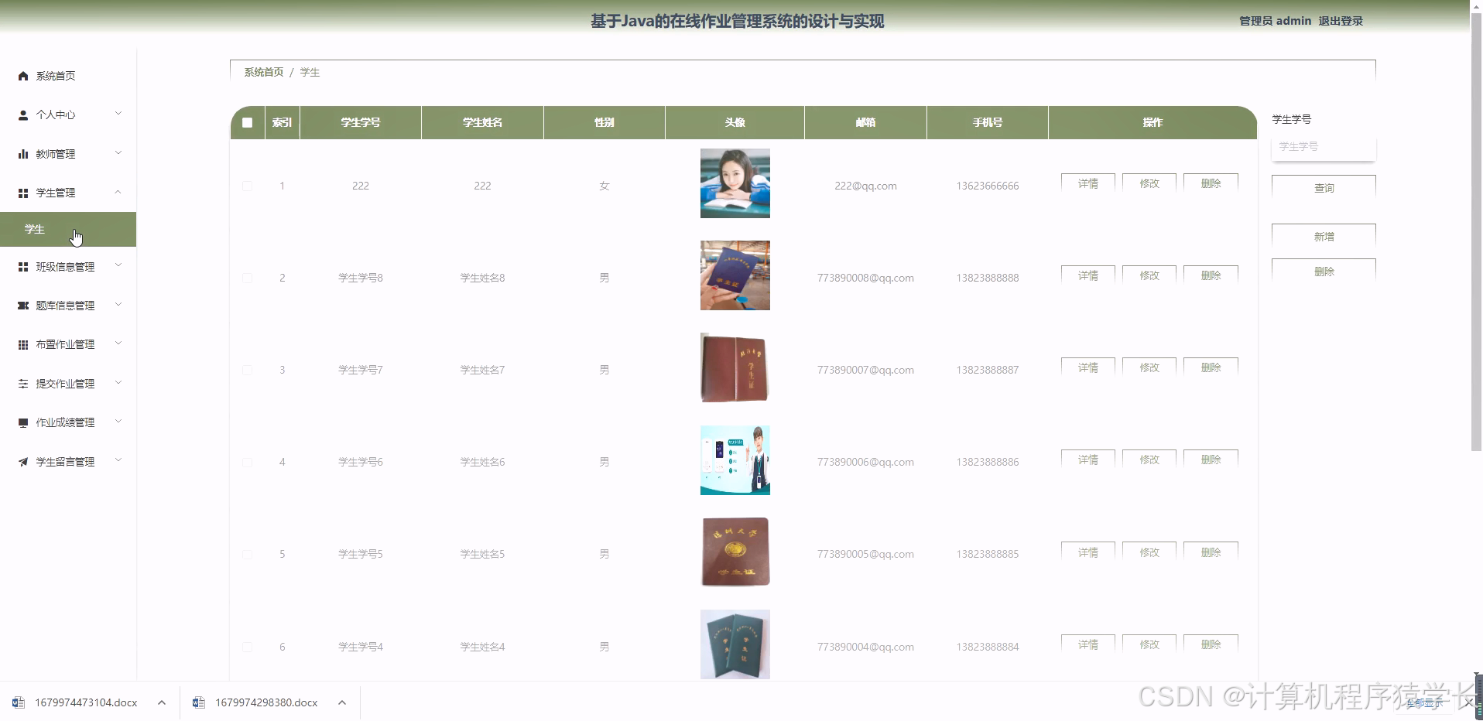Click 修改 for 学生学号5

[x=1149, y=552]
